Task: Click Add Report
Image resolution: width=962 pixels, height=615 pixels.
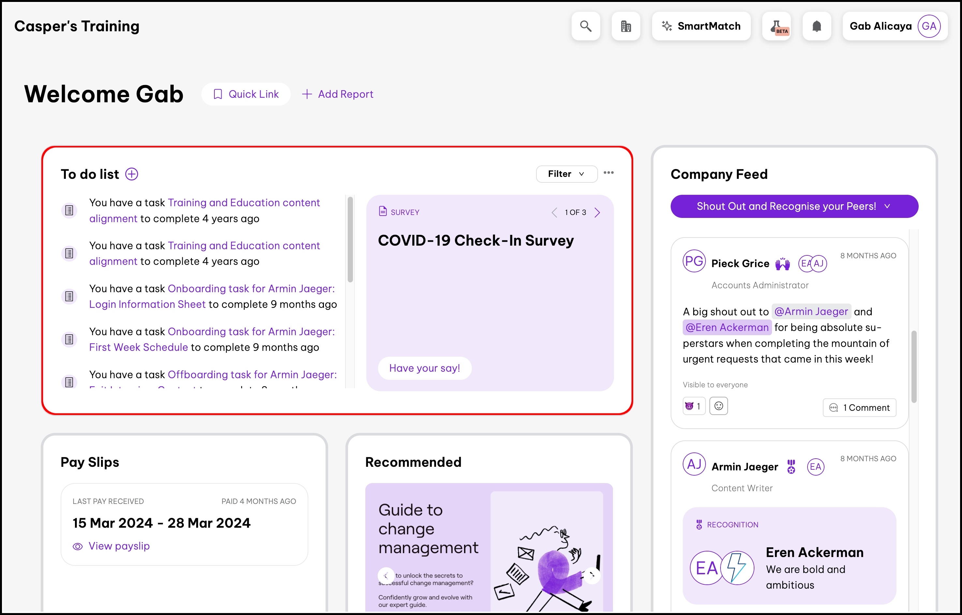Action: tap(338, 94)
